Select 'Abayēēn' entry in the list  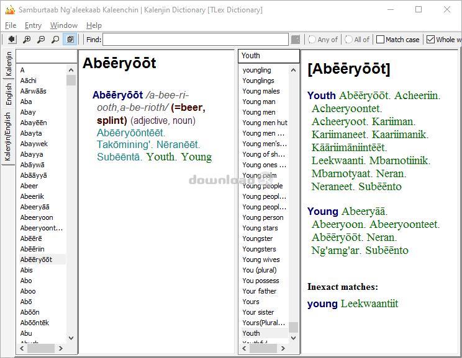[x=34, y=123]
